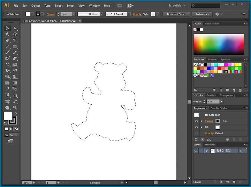Screen dimensions: 251x187
Task: Set paint mode to Gradient in toolbox
Action: tap(12, 129)
